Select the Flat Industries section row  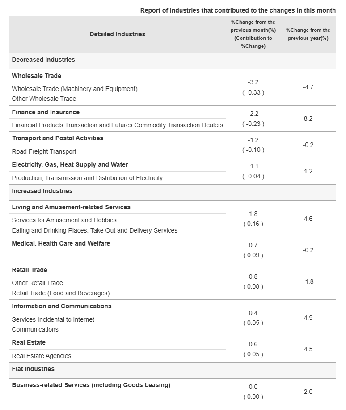click(33, 369)
